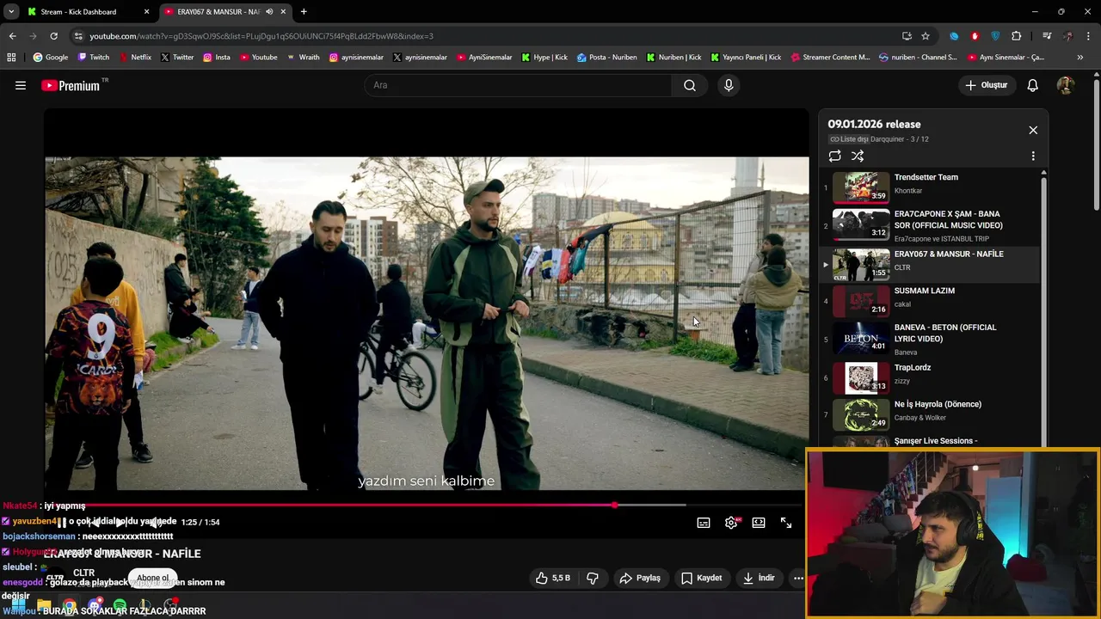The image size is (1101, 619).
Task: Mute audio on the ERAY067 tab
Action: click(x=269, y=12)
